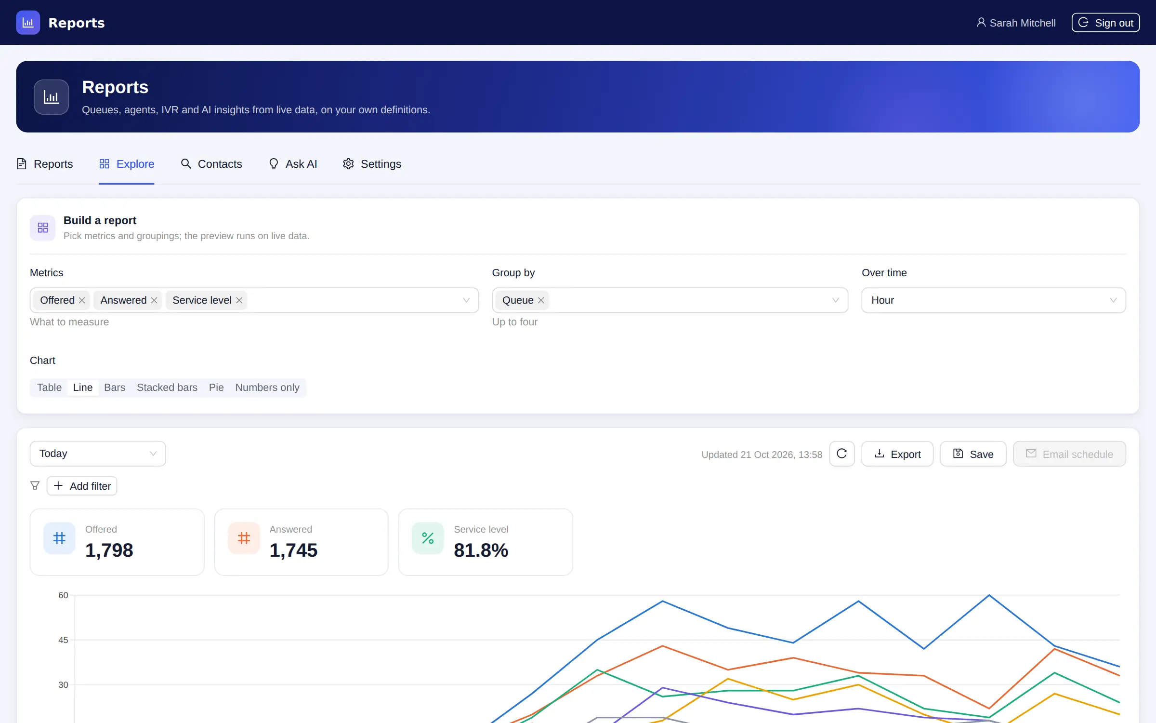1156x723 pixels.
Task: Click the Sign out button
Action: [1105, 23]
